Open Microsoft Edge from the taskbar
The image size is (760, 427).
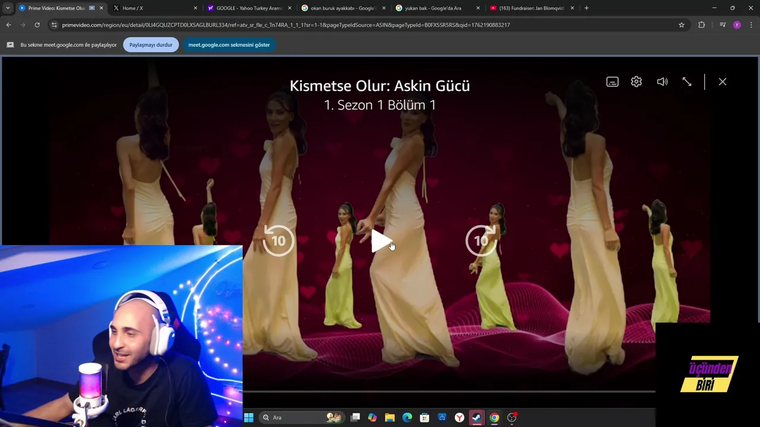click(x=407, y=418)
